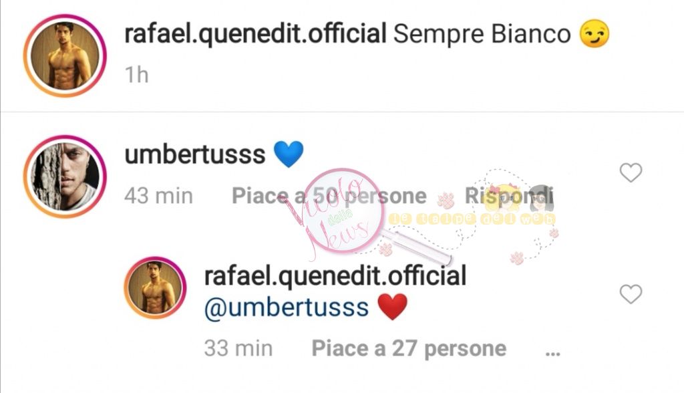
Task: Open the rafael.quenedit.official username in the caption
Action: click(255, 35)
